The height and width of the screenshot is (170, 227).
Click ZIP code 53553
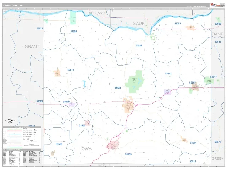click(x=82, y=125)
